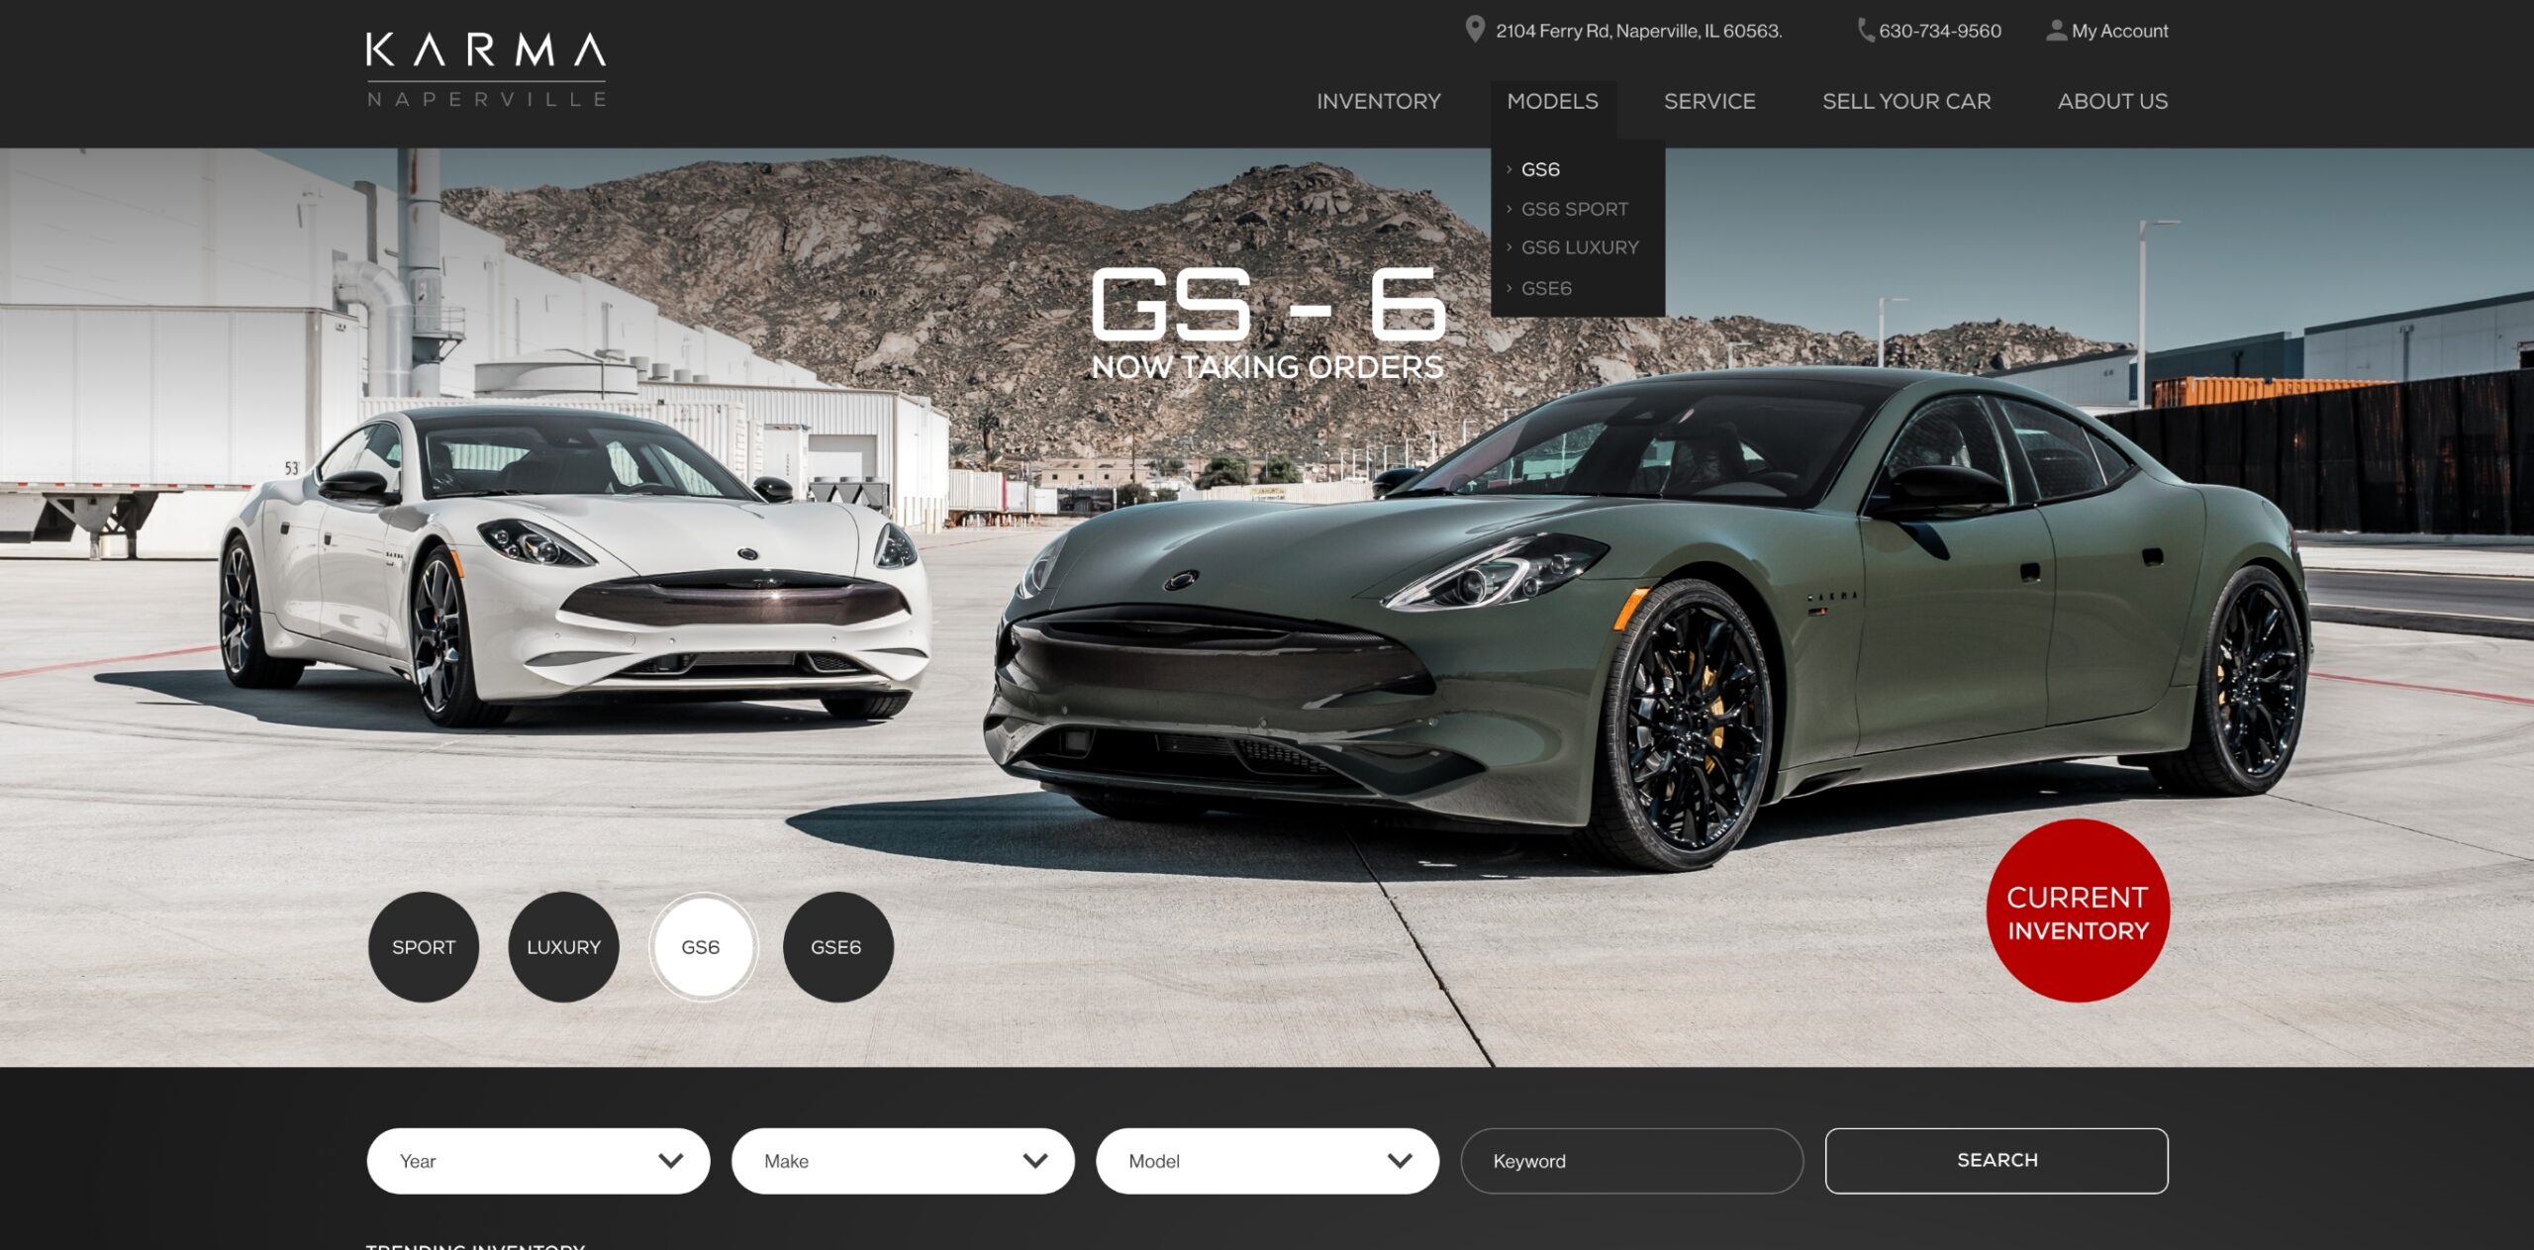
Task: Open the dealership address link
Action: (1638, 31)
